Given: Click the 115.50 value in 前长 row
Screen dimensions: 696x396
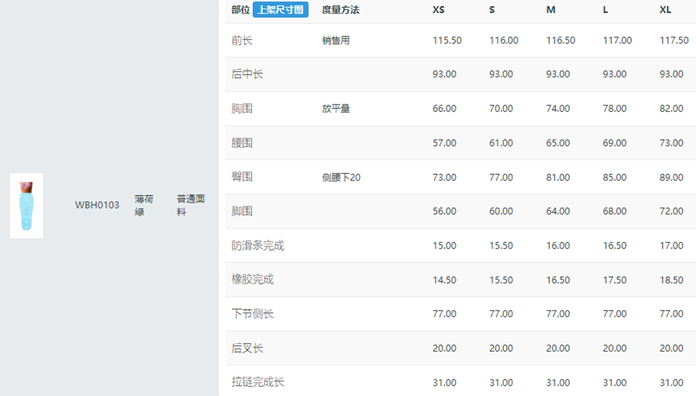Looking at the screenshot, I should pyautogui.click(x=448, y=40).
